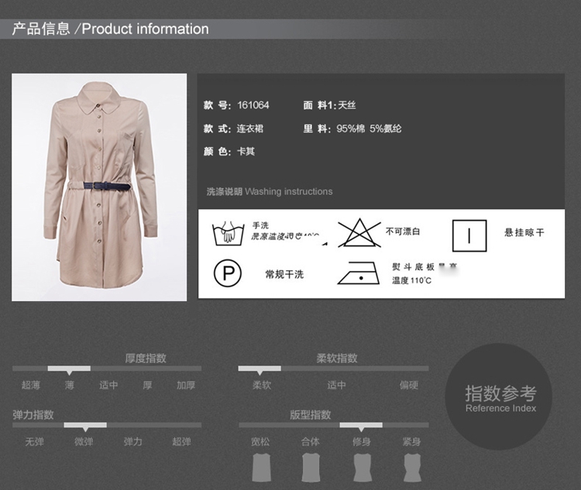Image resolution: width=581 pixels, height=490 pixels.
Task: Click the hand wash basin icon
Action: click(x=229, y=232)
